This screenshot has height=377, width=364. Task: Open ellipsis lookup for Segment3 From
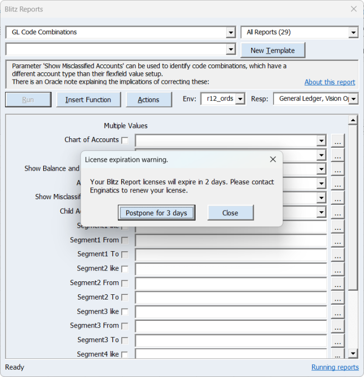coord(337,327)
